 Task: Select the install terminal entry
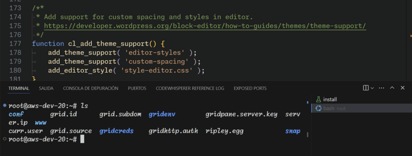tap(362, 99)
